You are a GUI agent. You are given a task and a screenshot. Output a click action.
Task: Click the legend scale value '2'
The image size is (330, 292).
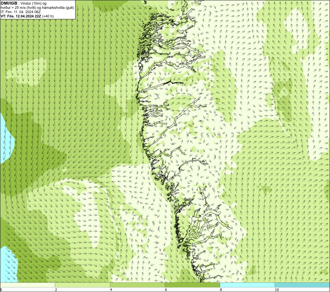click(x=56, y=290)
